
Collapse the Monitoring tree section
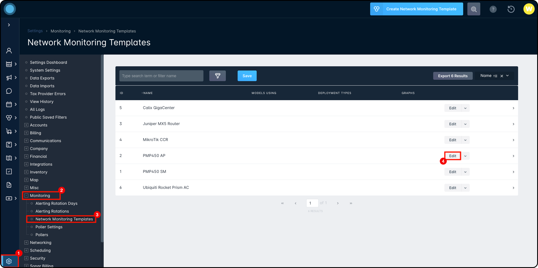26,196
